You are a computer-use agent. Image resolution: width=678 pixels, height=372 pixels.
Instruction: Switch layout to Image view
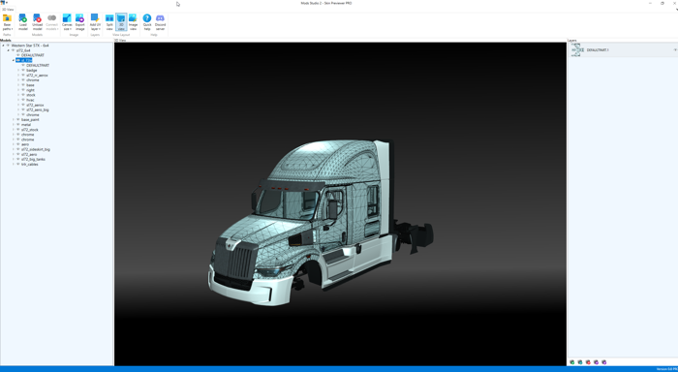[134, 22]
